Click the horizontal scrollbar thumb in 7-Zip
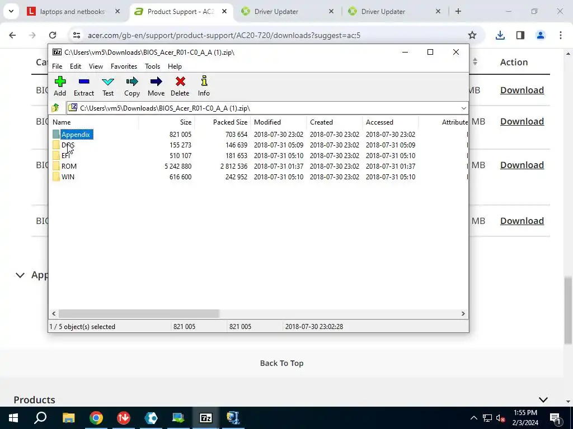573x429 pixels. click(139, 314)
